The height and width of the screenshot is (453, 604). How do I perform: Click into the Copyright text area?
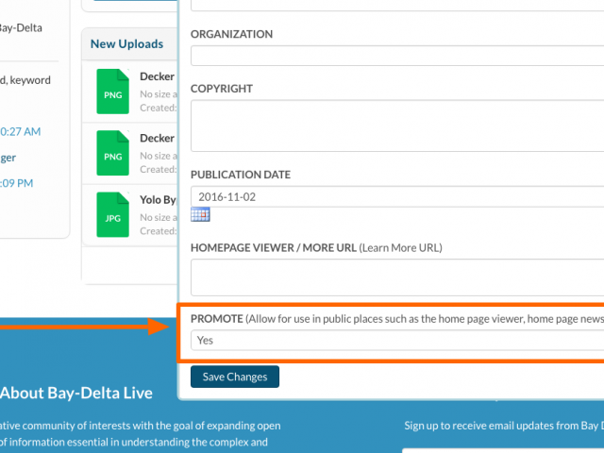pyautogui.click(x=397, y=126)
